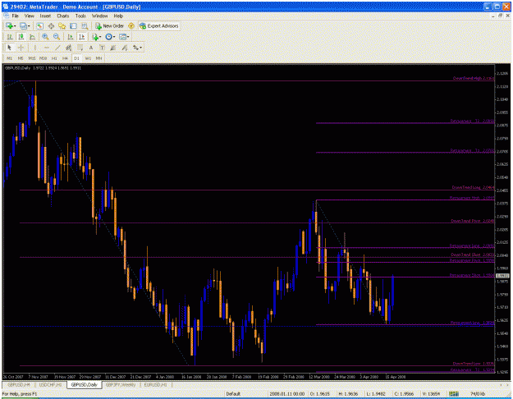Set timeframe to W1
513x399 pixels.
point(88,58)
